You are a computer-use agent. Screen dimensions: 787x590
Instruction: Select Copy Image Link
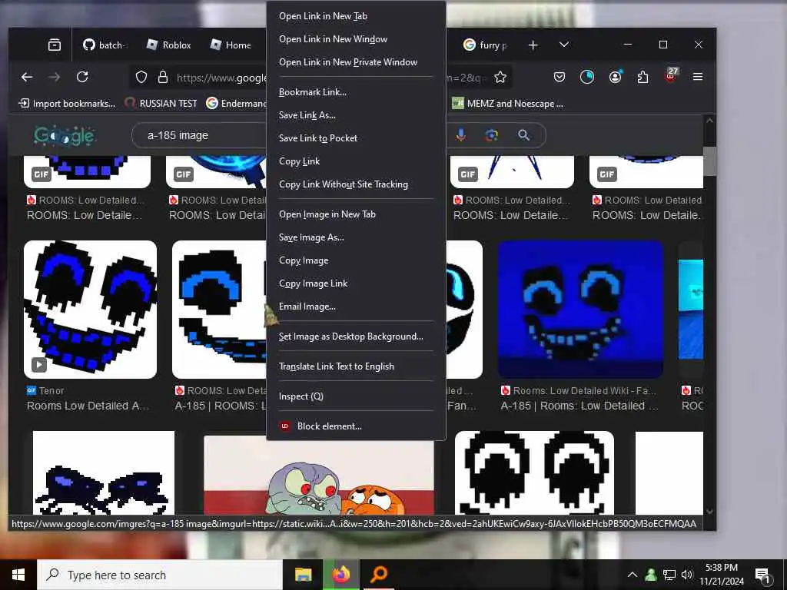point(356,283)
